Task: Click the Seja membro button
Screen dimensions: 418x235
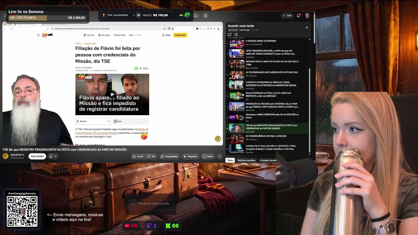Action: pyautogui.click(x=37, y=156)
